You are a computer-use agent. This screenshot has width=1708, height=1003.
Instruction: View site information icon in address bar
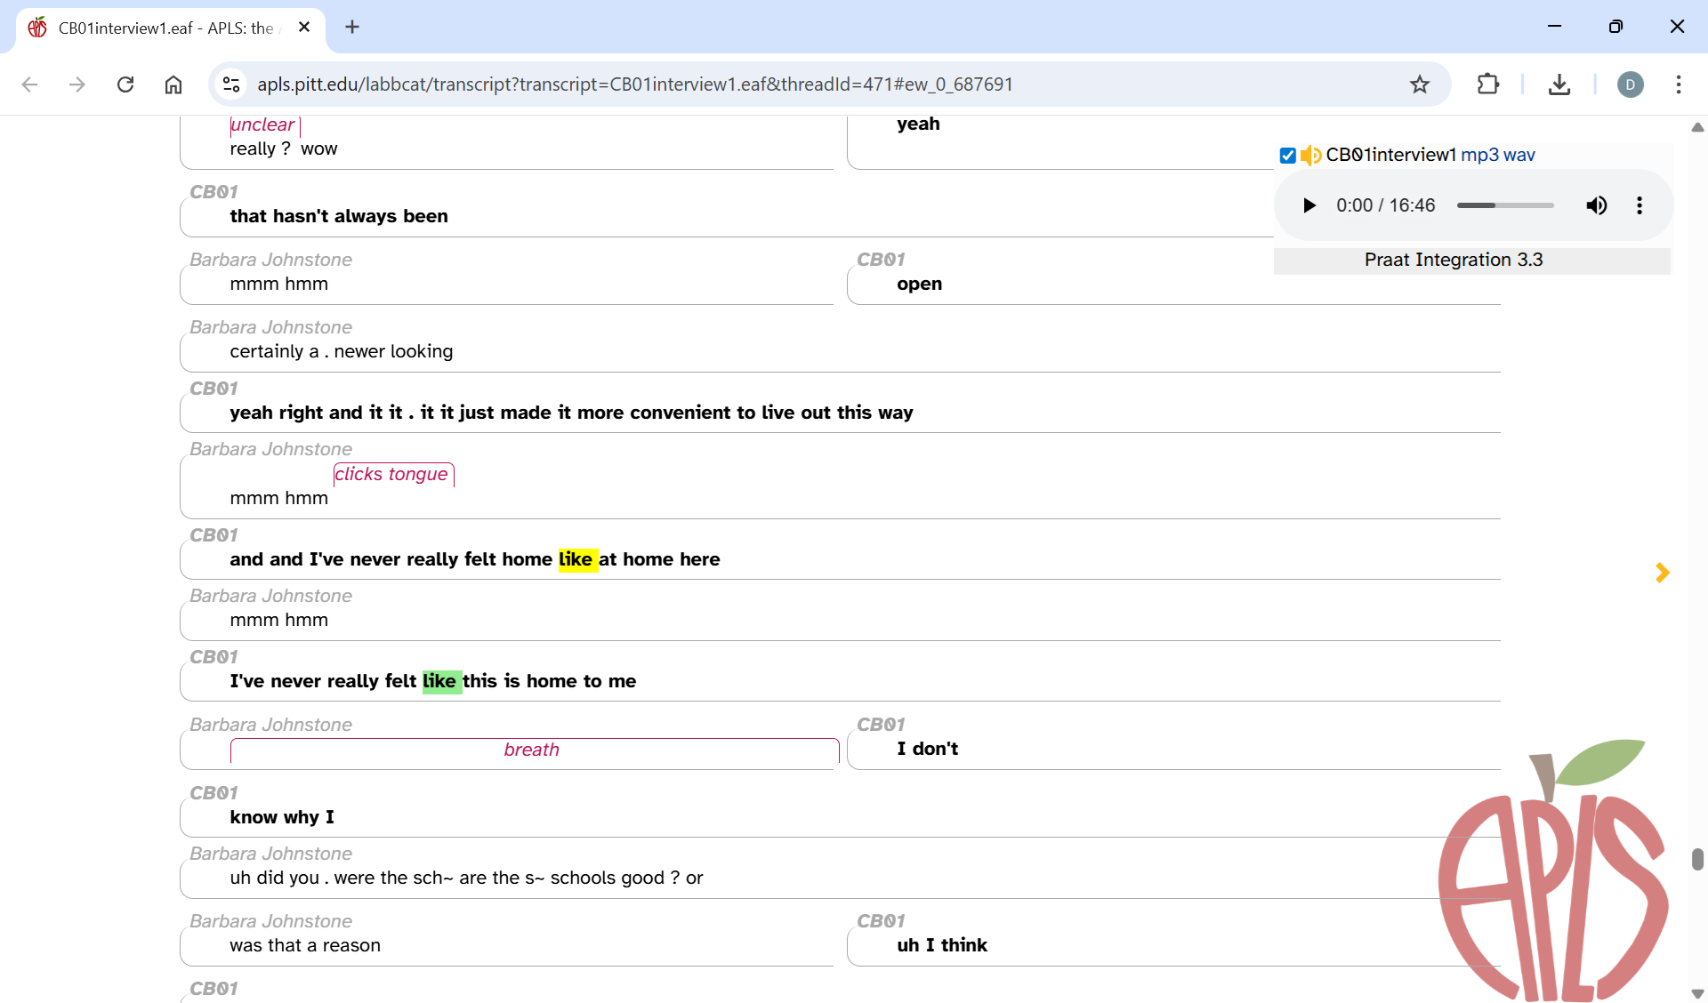[231, 84]
